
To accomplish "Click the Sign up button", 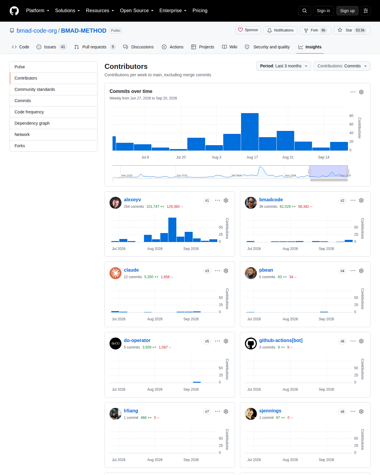I will [x=347, y=11].
